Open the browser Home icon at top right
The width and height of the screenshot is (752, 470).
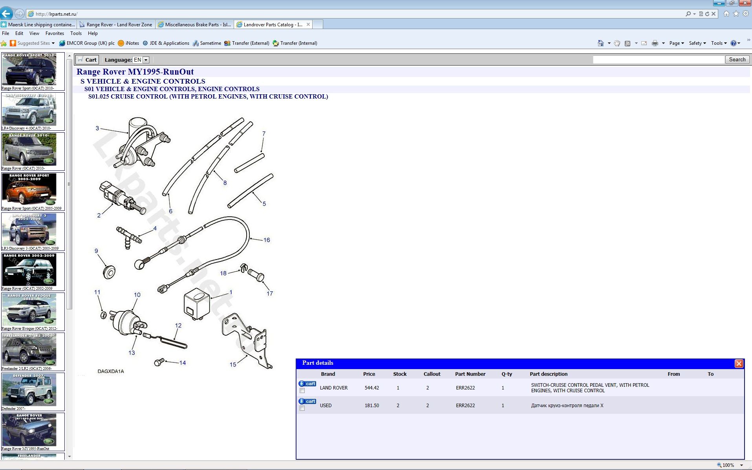pyautogui.click(x=726, y=14)
